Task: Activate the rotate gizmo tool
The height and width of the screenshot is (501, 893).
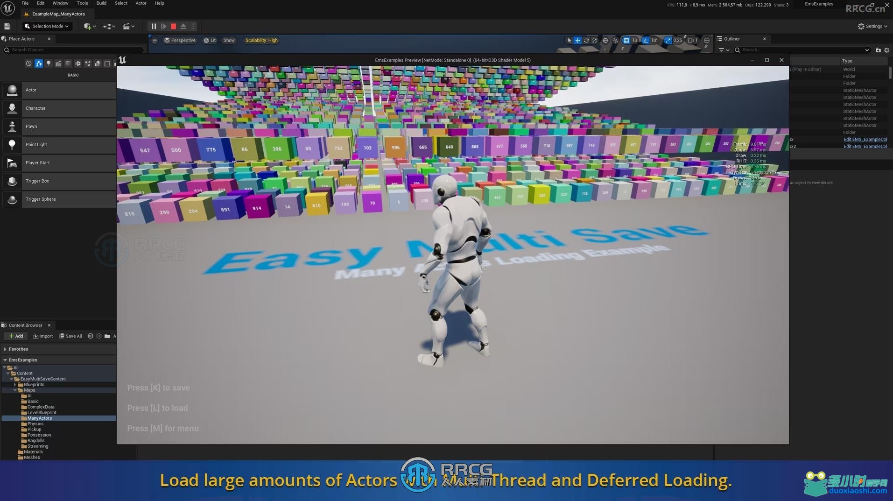Action: [x=586, y=41]
